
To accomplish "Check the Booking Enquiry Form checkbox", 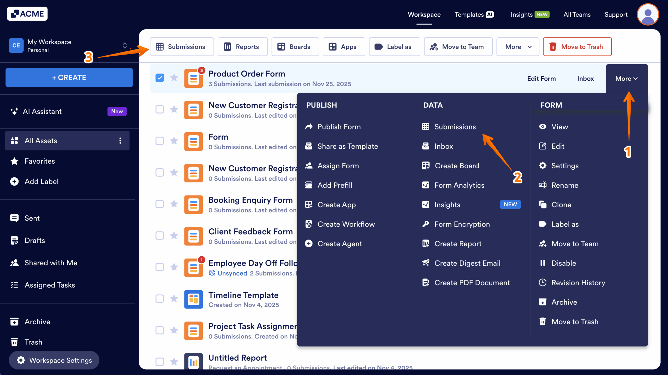I will (x=159, y=204).
